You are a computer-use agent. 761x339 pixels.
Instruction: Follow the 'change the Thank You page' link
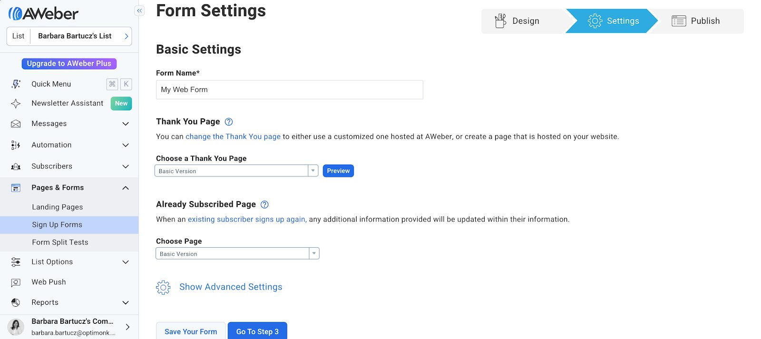(x=233, y=137)
